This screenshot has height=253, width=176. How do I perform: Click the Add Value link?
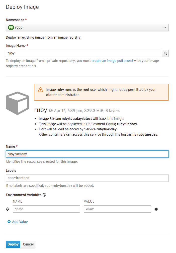point(20,222)
